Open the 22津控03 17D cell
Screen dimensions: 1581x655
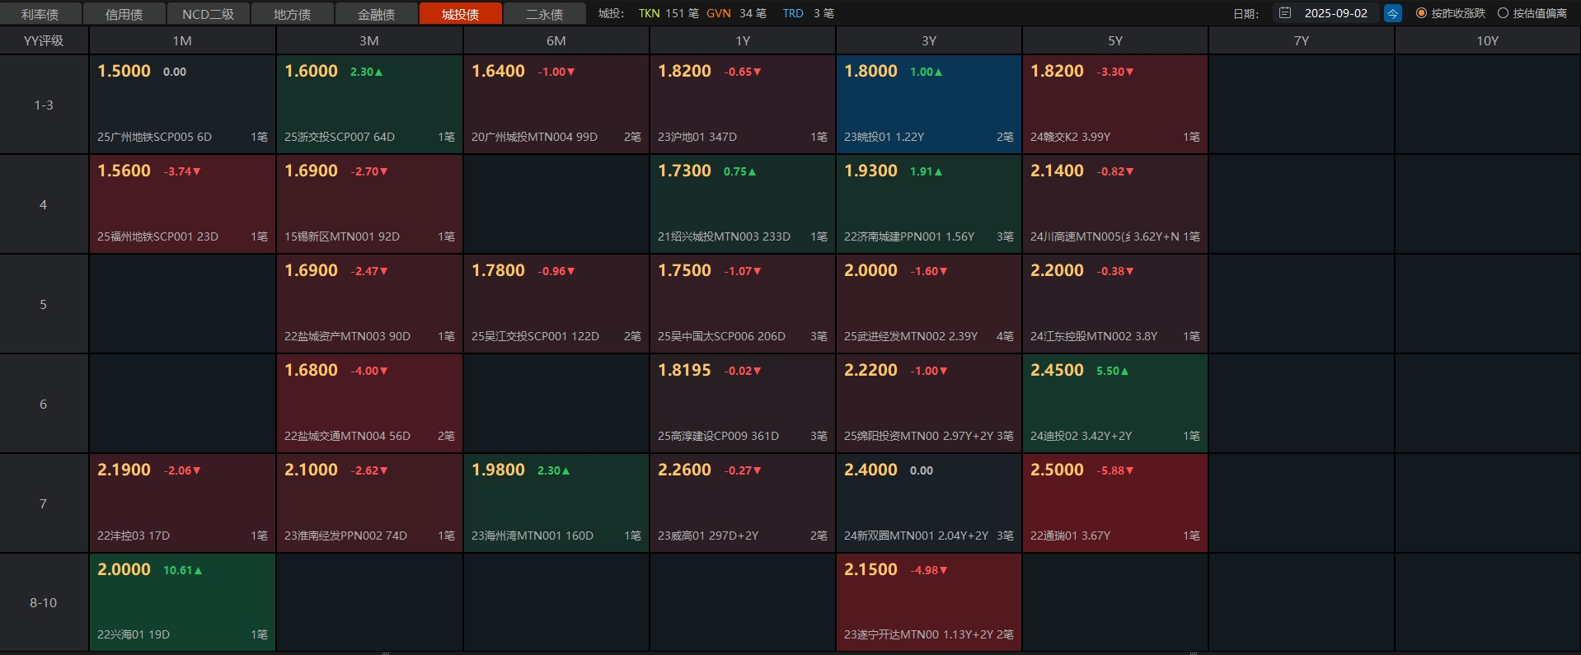(x=182, y=503)
